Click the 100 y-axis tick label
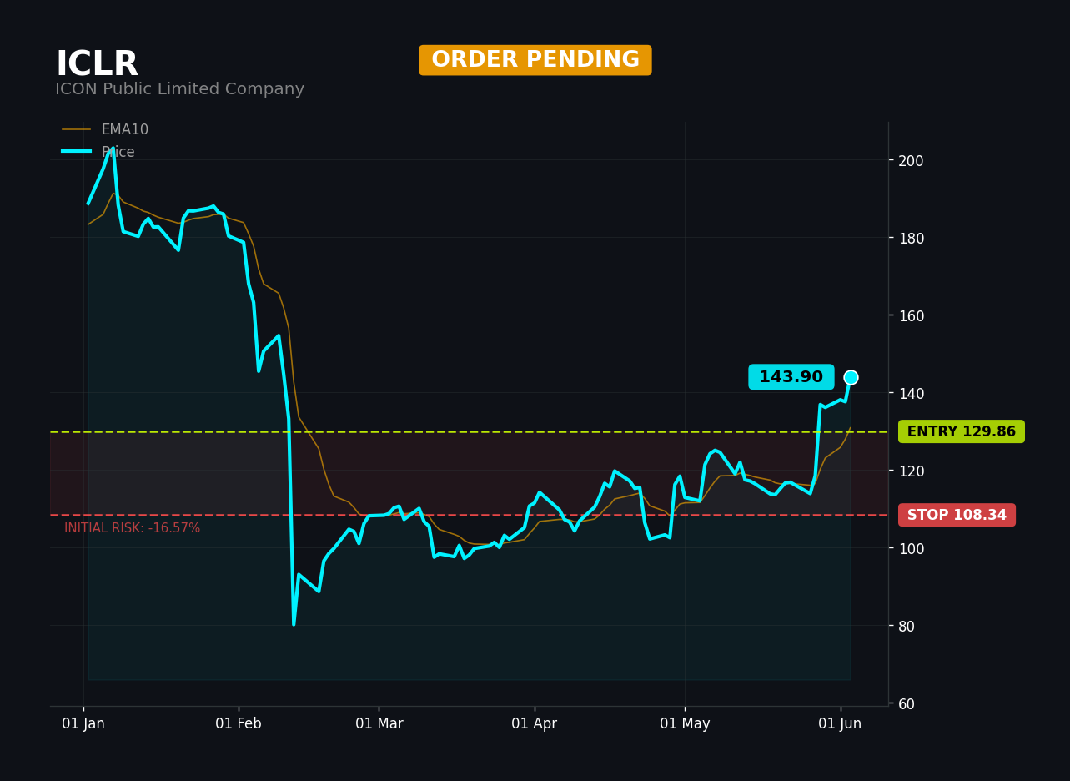This screenshot has width=1070, height=781. 911,548
